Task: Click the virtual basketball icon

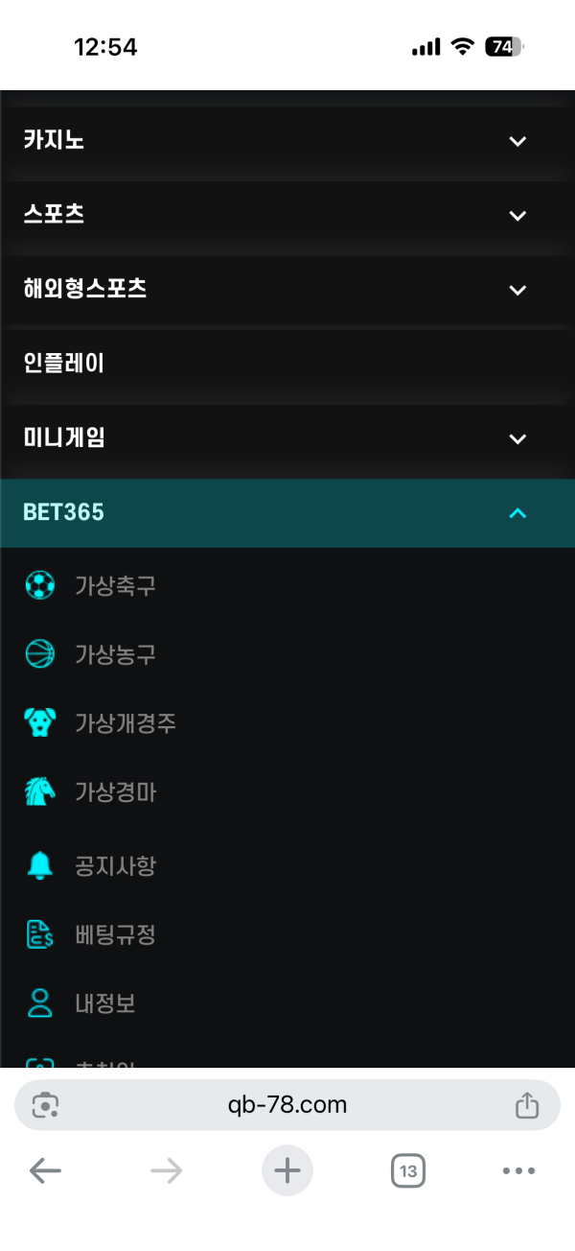Action: pyautogui.click(x=39, y=654)
